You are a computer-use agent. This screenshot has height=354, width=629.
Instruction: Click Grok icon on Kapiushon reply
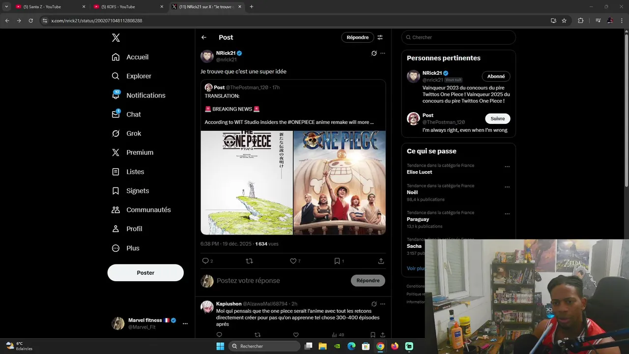pos(374,304)
